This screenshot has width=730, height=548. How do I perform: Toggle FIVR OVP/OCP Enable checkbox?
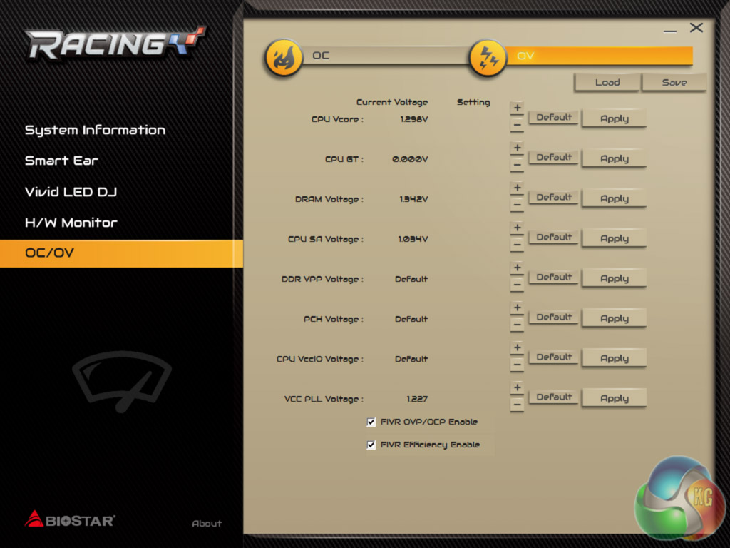[x=371, y=422]
